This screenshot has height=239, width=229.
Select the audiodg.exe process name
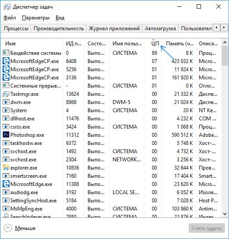point(24,192)
